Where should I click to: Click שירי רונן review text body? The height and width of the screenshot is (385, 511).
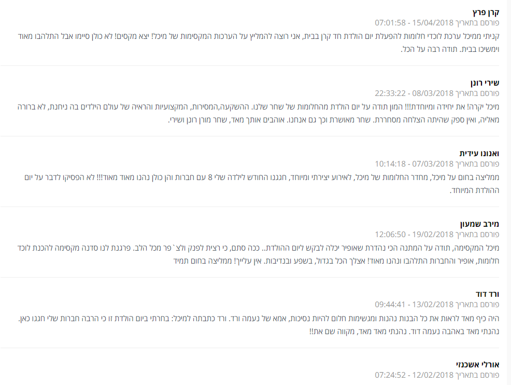pyautogui.click(x=259, y=113)
